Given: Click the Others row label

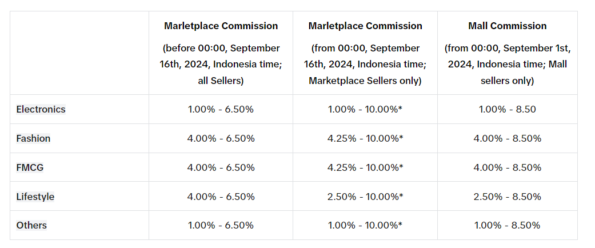Looking at the screenshot, I should coord(32,225).
